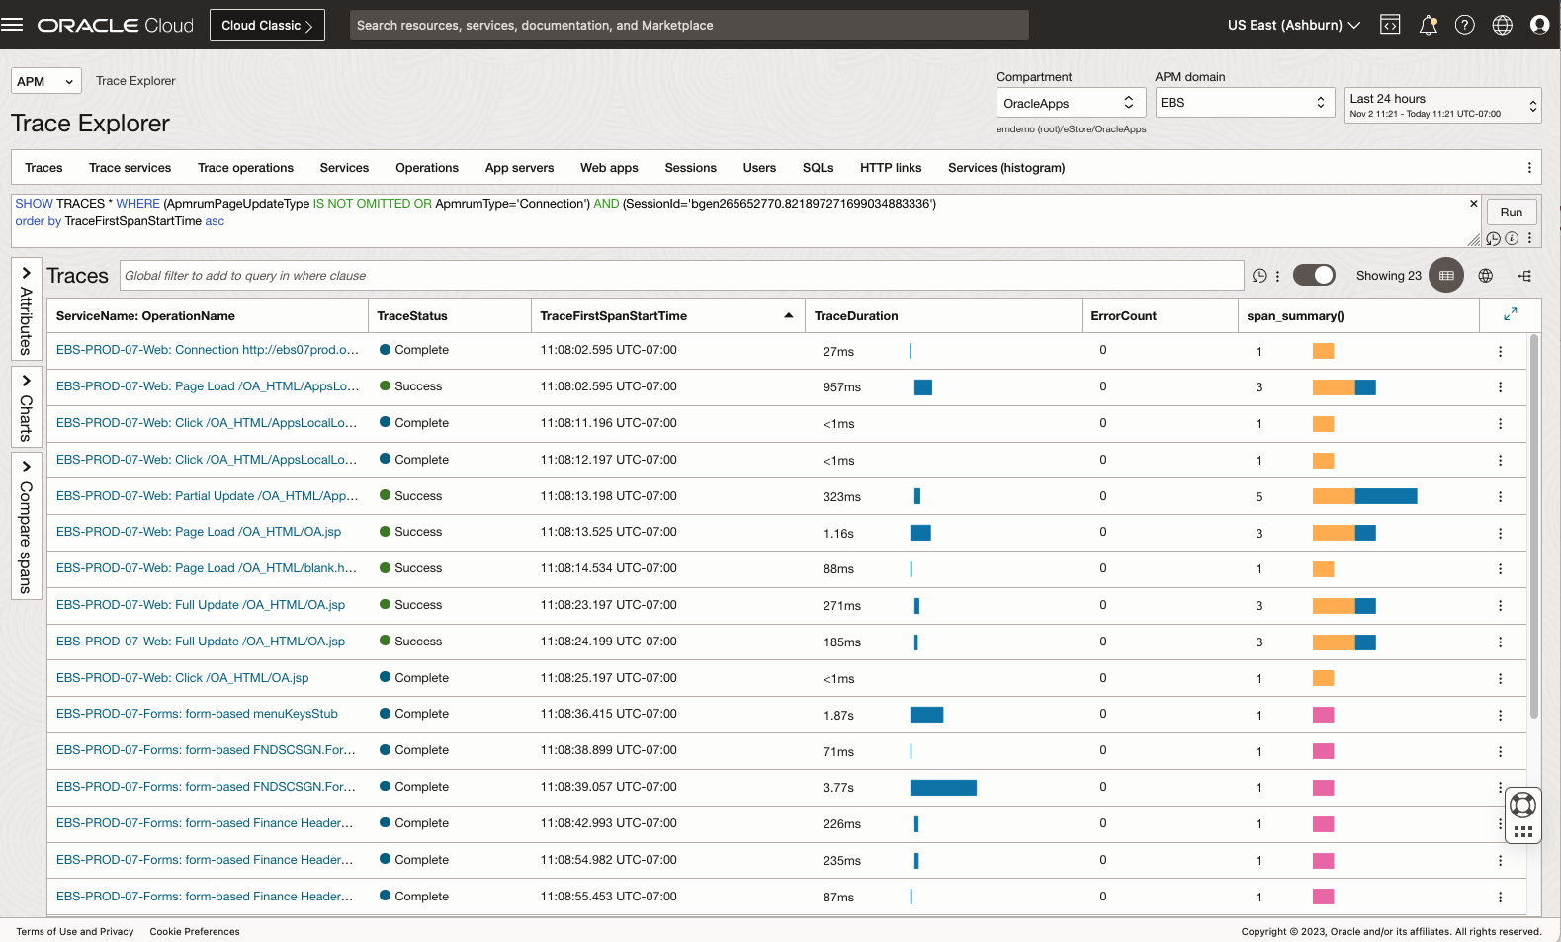This screenshot has width=1561, height=942.
Task: Click the global filter input field
Action: 681,276
